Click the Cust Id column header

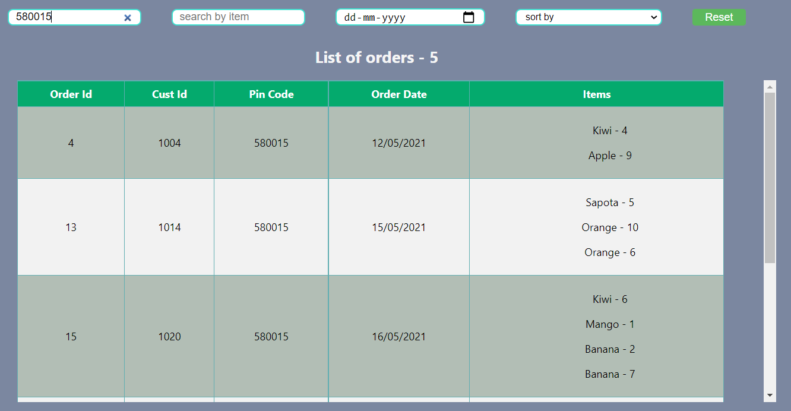(x=169, y=94)
